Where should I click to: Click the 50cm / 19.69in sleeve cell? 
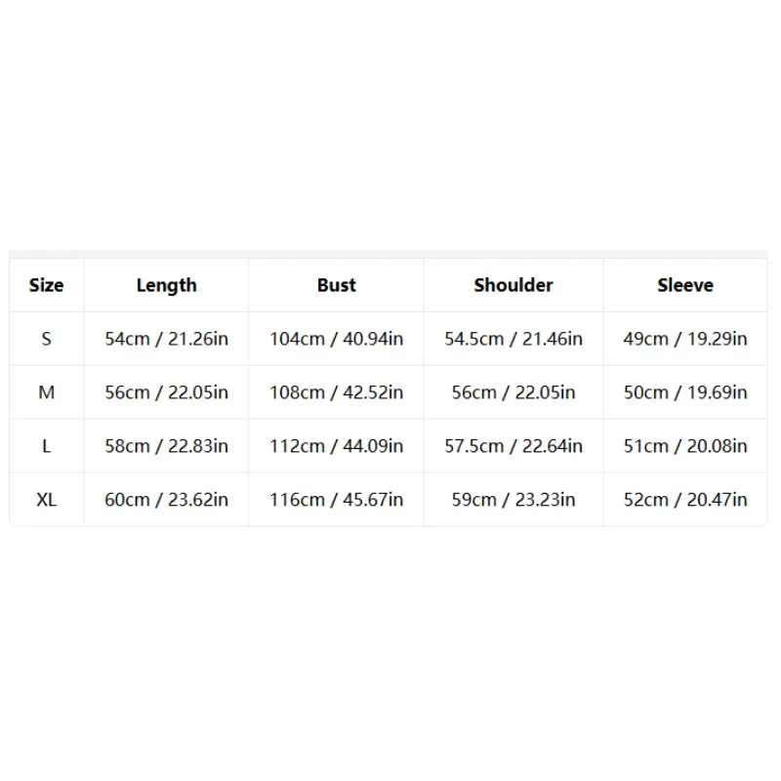click(x=685, y=392)
